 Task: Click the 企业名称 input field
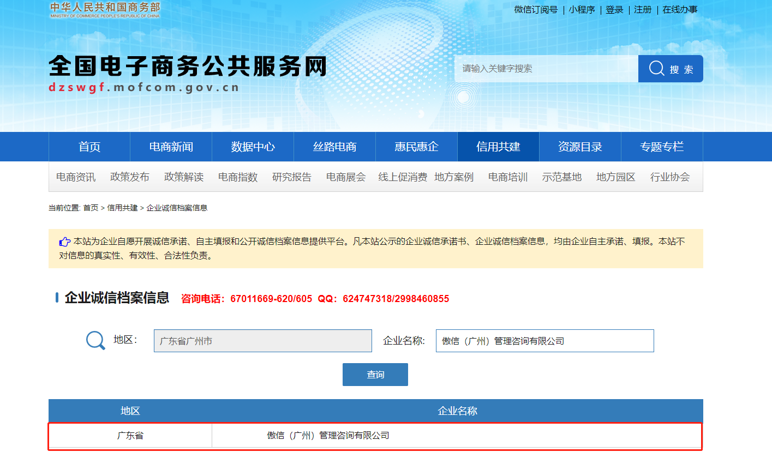click(545, 341)
